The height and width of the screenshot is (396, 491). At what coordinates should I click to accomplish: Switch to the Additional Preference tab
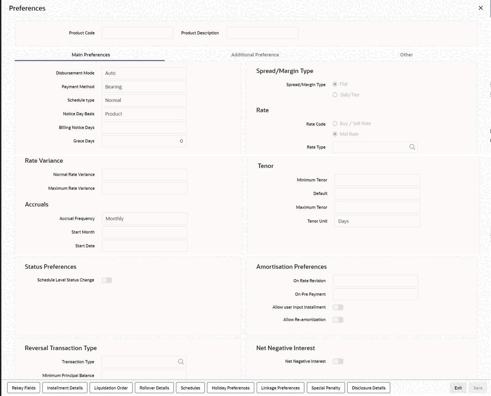tap(255, 54)
